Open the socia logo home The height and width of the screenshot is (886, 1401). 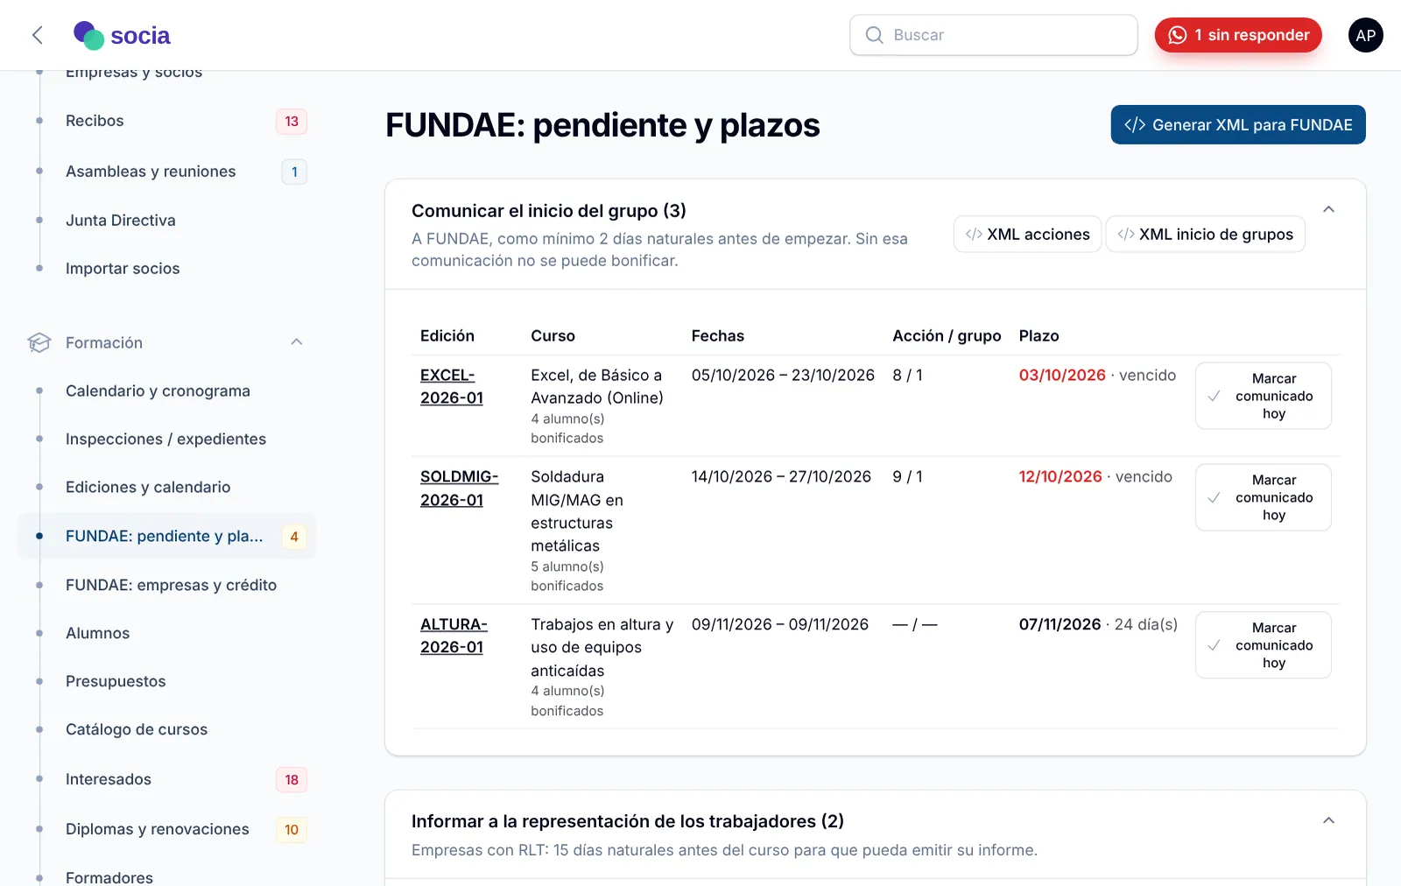click(x=122, y=35)
